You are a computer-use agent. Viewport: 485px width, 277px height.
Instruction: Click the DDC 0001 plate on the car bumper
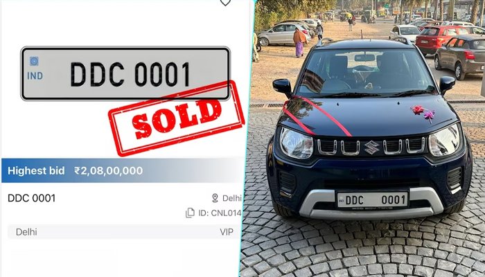coord(373,199)
